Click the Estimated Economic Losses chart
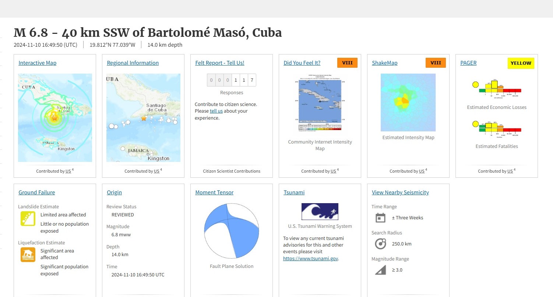This screenshot has height=297, width=553. [x=497, y=89]
